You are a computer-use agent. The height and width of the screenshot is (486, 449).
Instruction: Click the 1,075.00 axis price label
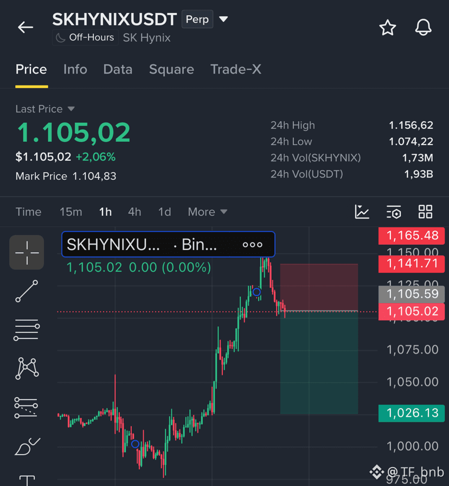(x=412, y=350)
